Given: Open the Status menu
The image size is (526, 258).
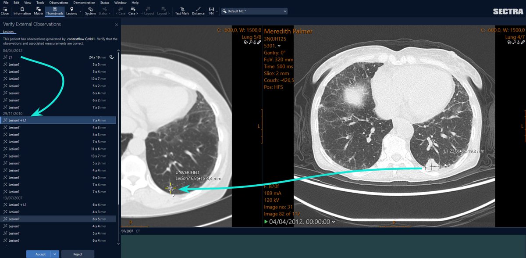Looking at the screenshot, I should (x=105, y=3).
